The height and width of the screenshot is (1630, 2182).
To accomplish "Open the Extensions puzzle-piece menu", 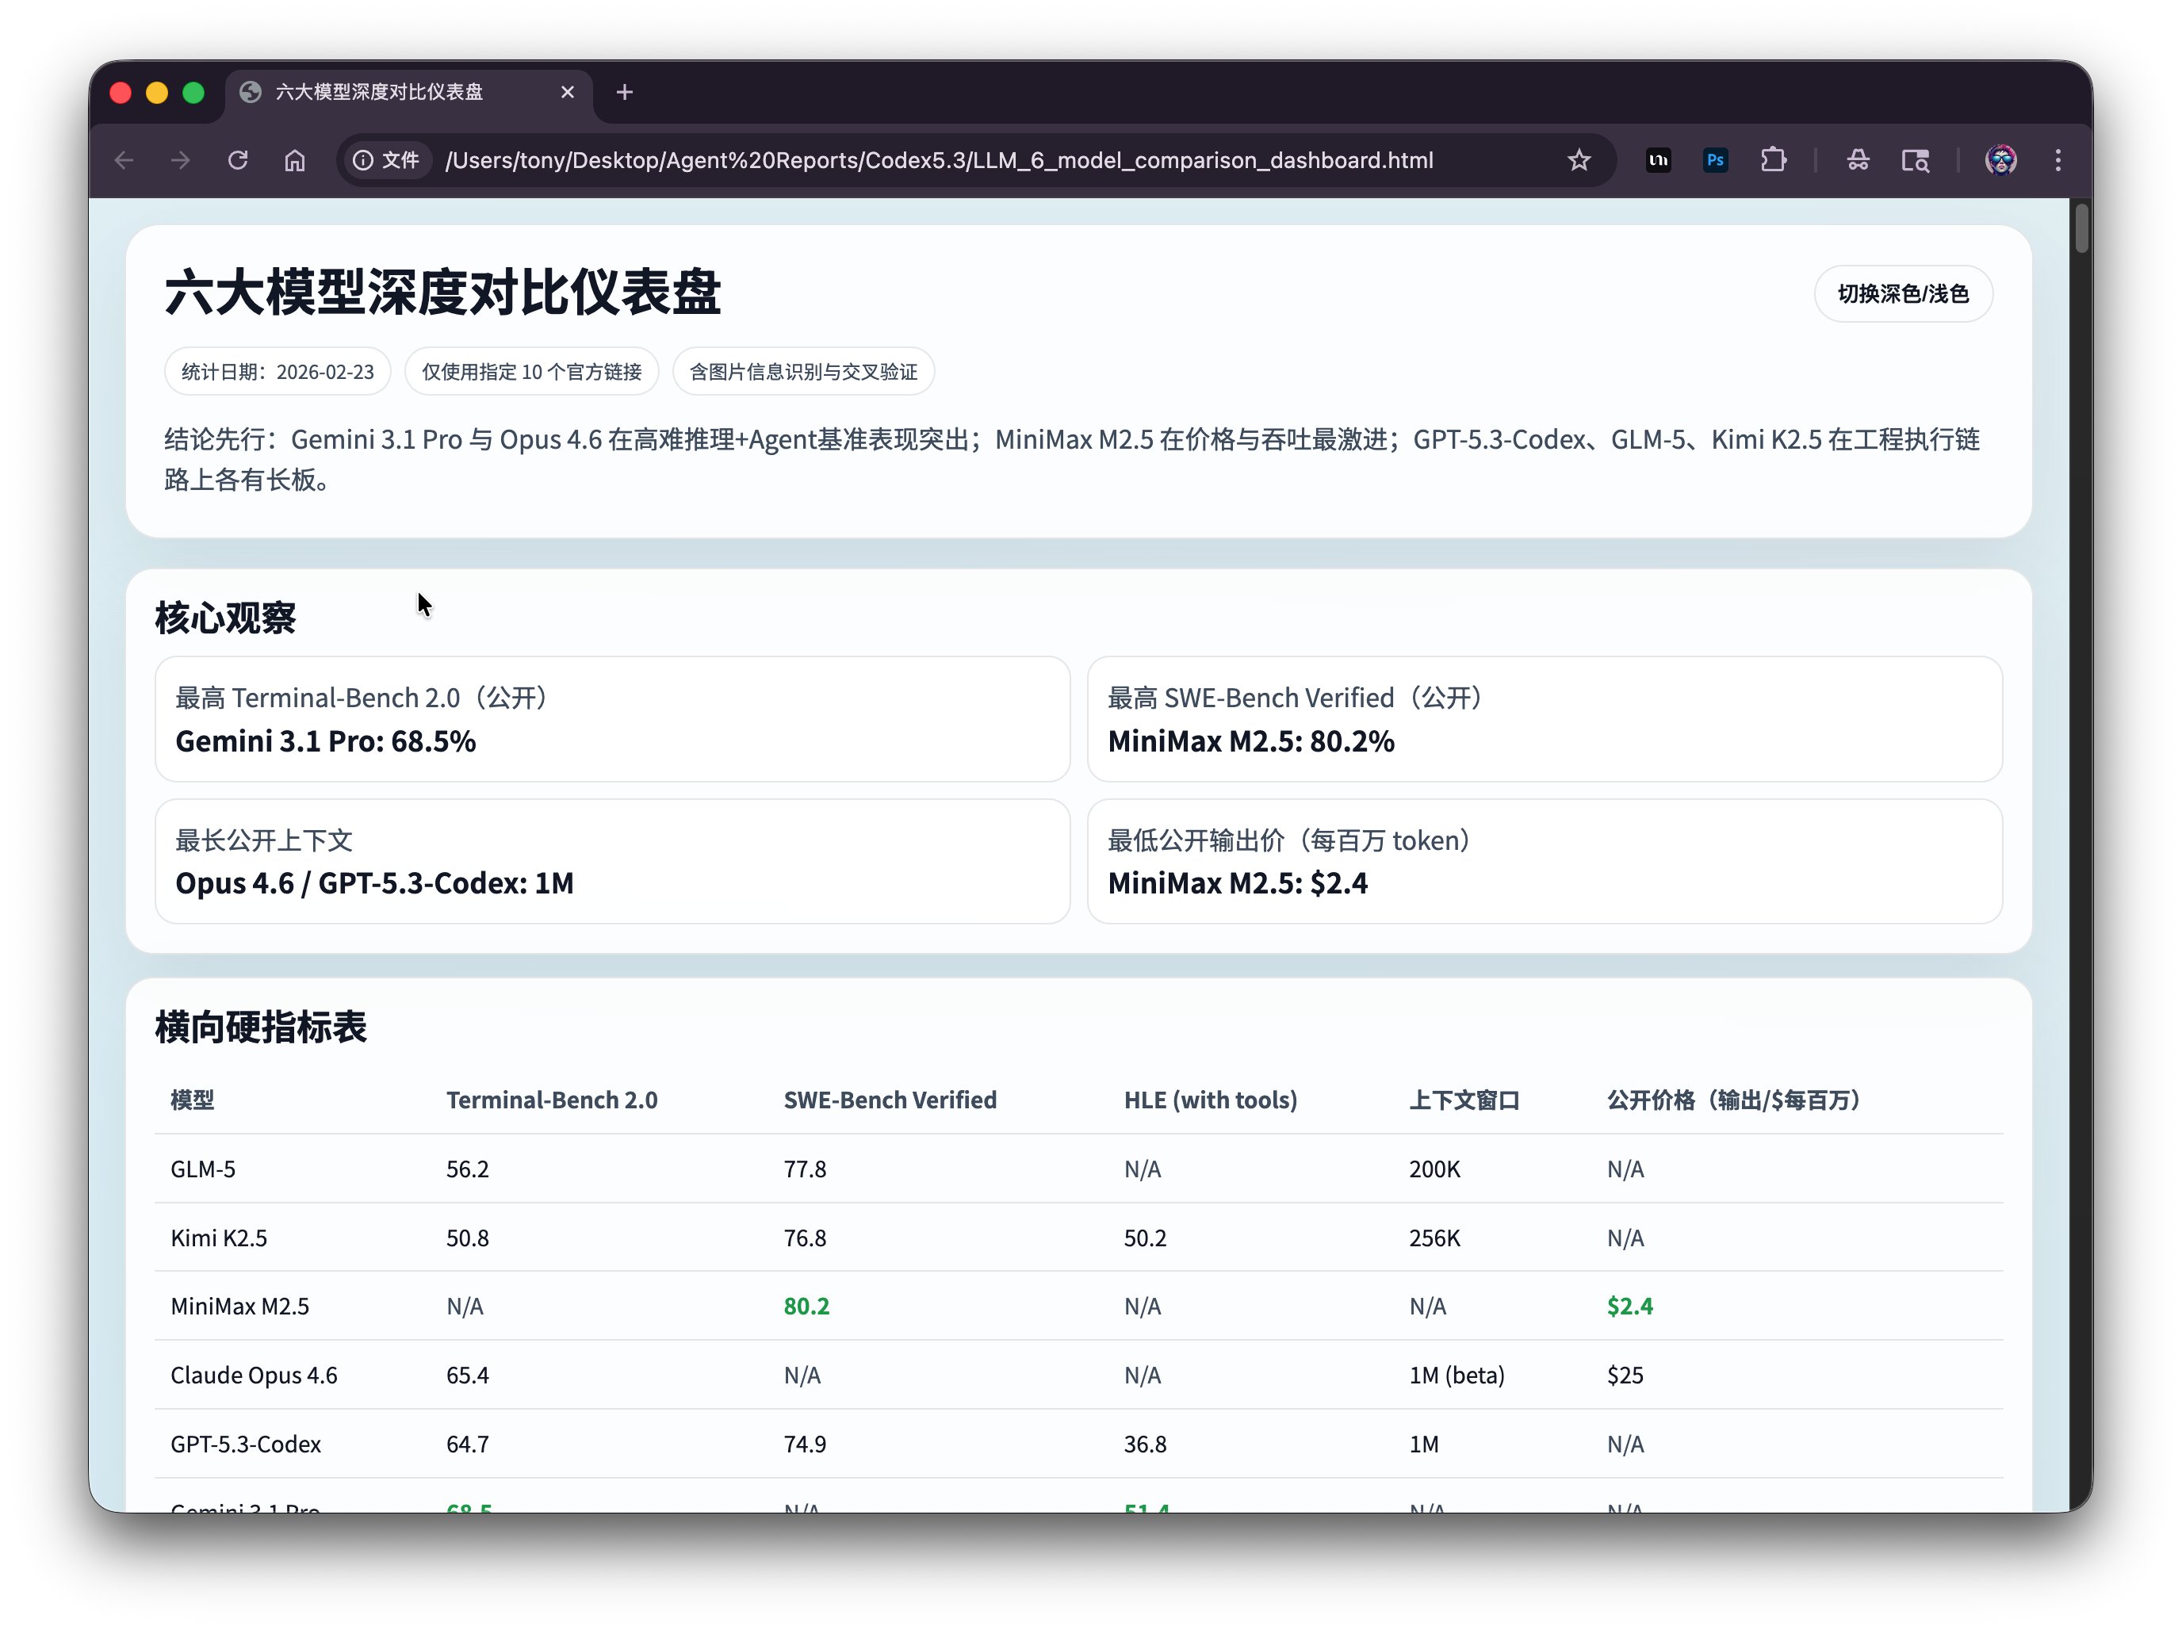I will point(1773,159).
